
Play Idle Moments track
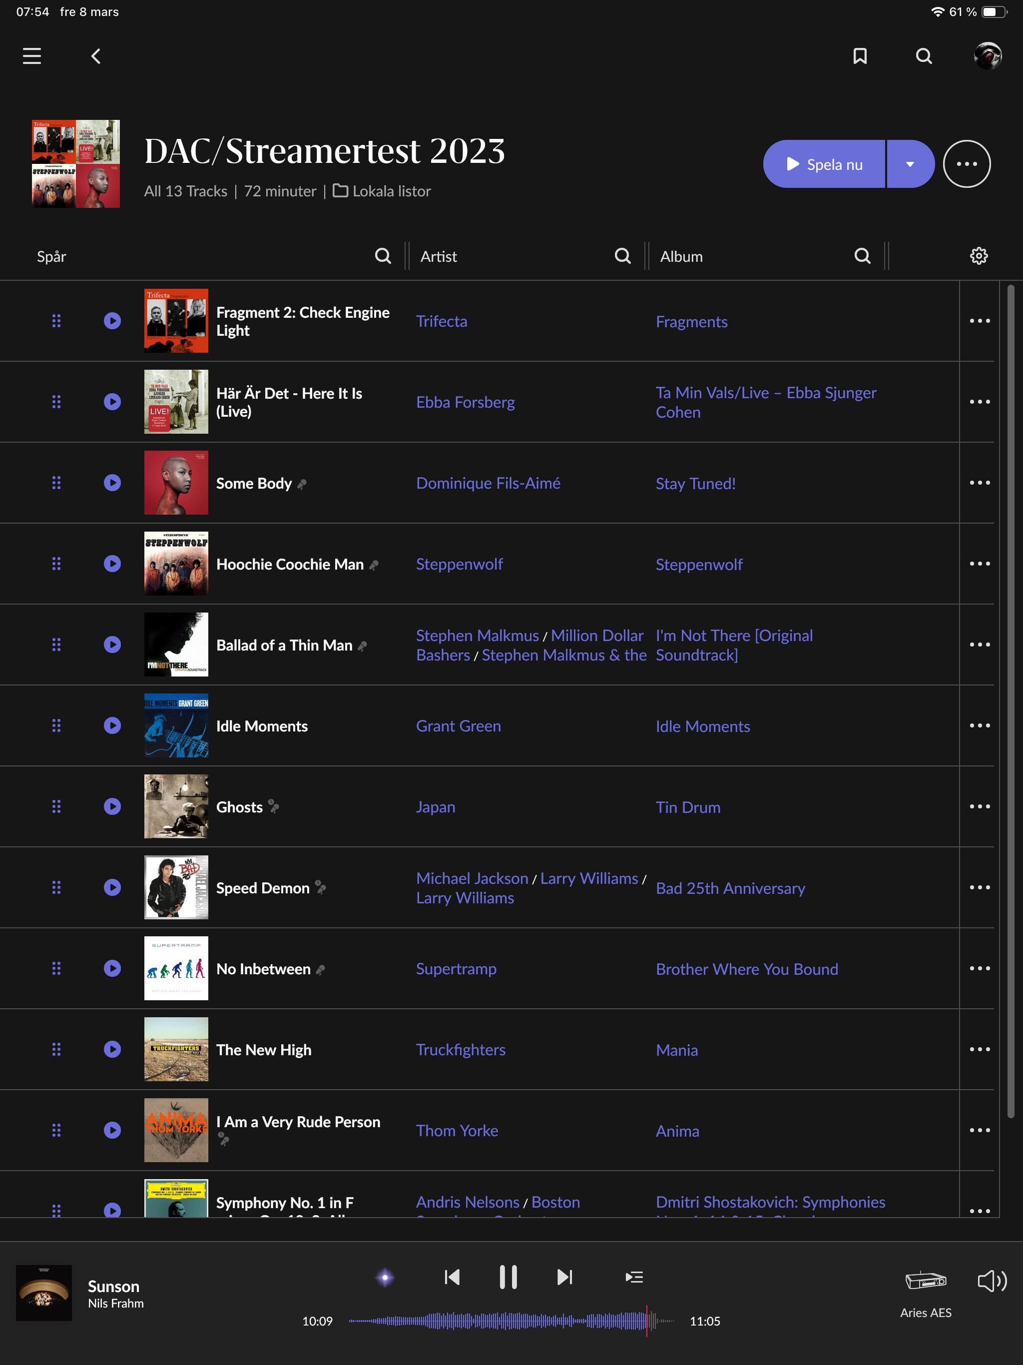tap(112, 725)
